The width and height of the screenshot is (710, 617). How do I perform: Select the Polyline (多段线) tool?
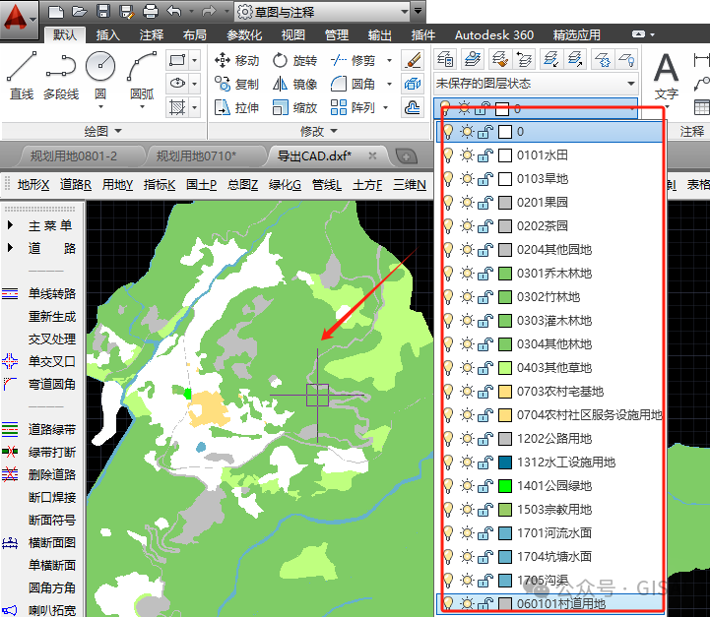pos(61,76)
